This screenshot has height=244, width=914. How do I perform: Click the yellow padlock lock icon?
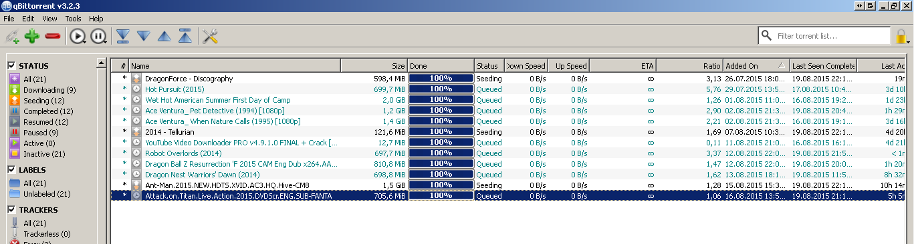tap(901, 36)
